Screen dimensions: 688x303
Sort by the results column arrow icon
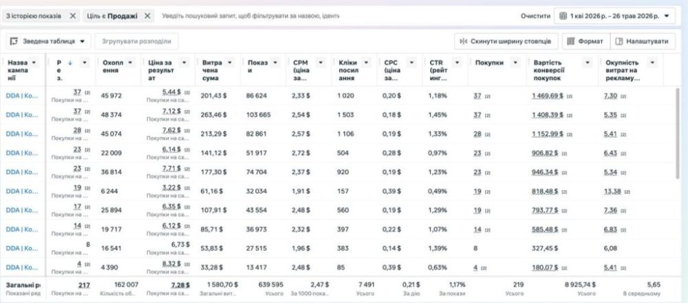point(69,63)
